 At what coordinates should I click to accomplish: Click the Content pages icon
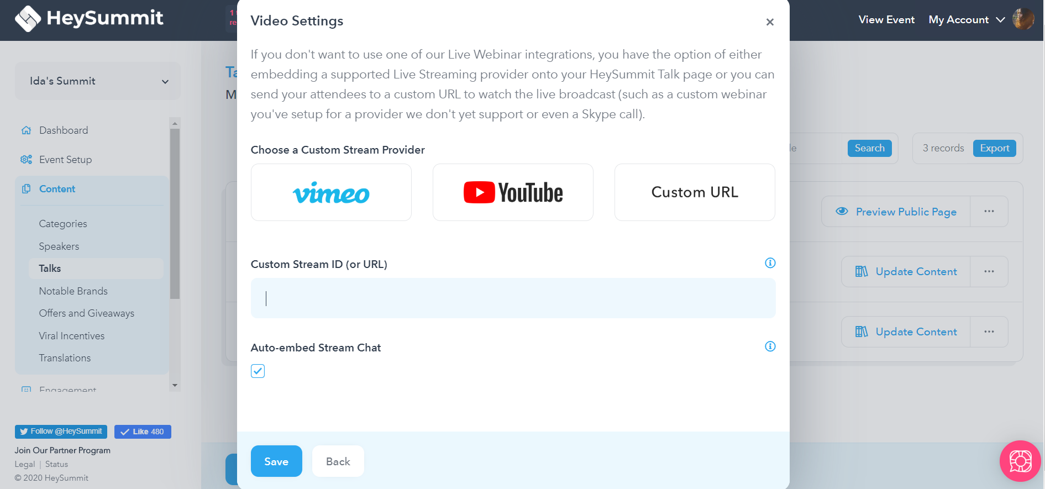26,189
